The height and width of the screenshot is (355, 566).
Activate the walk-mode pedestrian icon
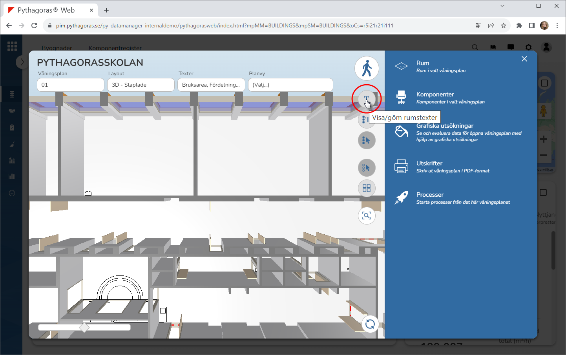coord(367,68)
